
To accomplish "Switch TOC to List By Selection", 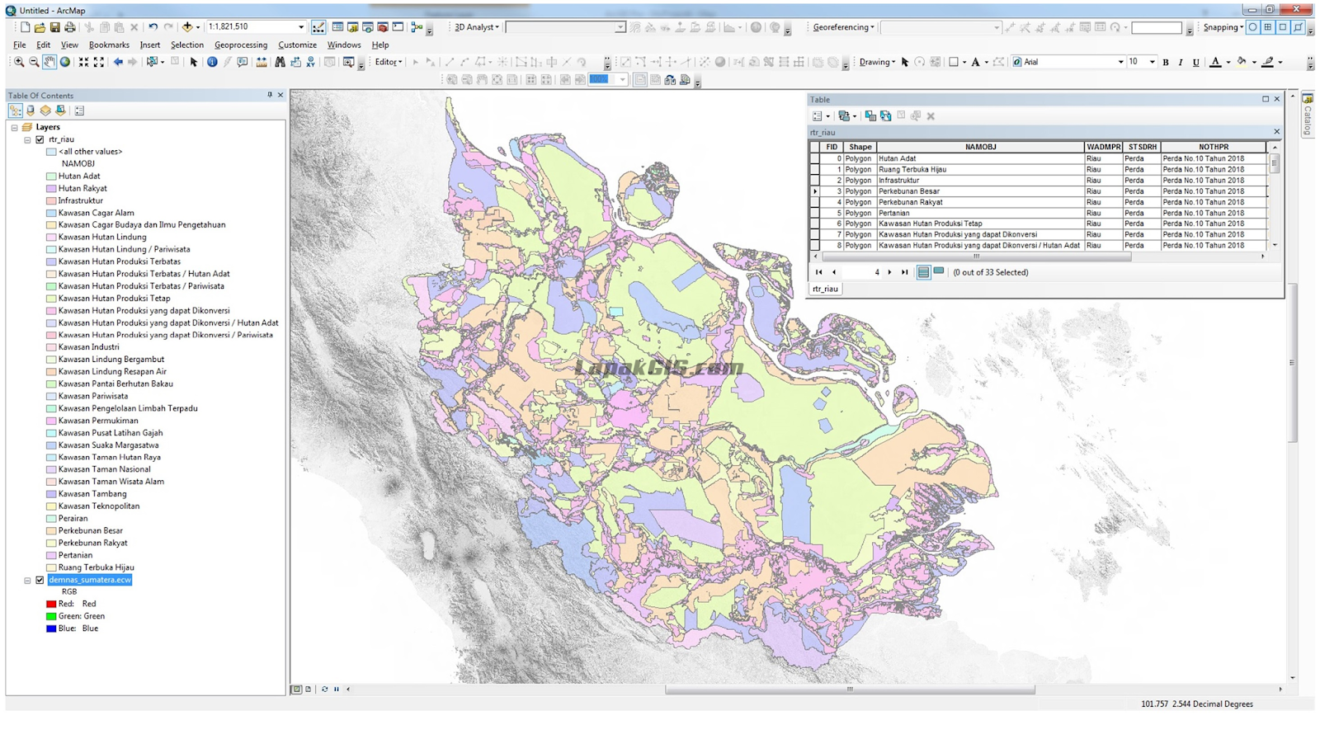I will (60, 111).
